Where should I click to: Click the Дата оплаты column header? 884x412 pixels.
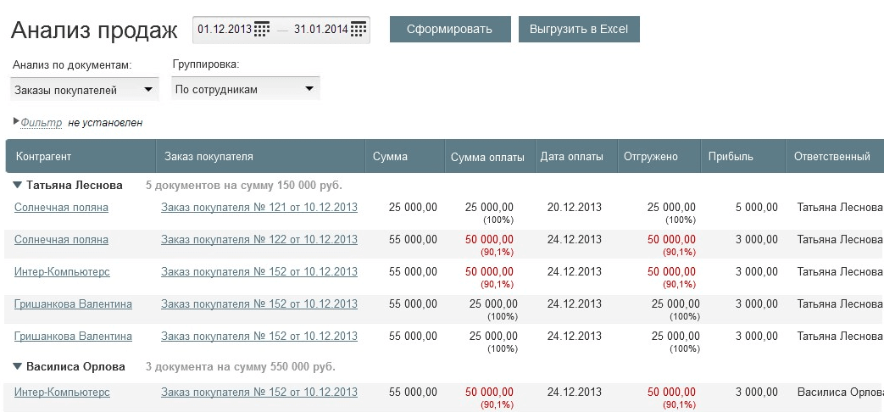pos(571,157)
